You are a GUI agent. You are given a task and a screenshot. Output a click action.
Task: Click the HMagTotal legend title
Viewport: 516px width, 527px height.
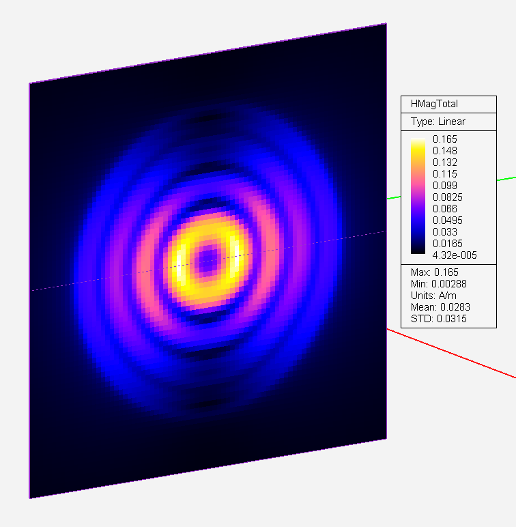point(434,104)
